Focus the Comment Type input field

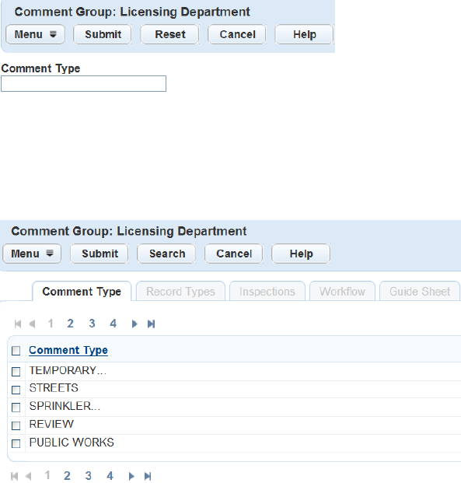(x=83, y=83)
